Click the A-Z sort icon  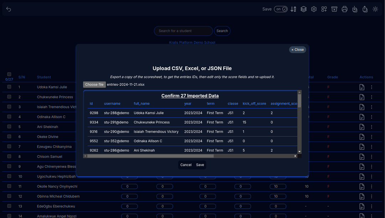tap(293, 9)
